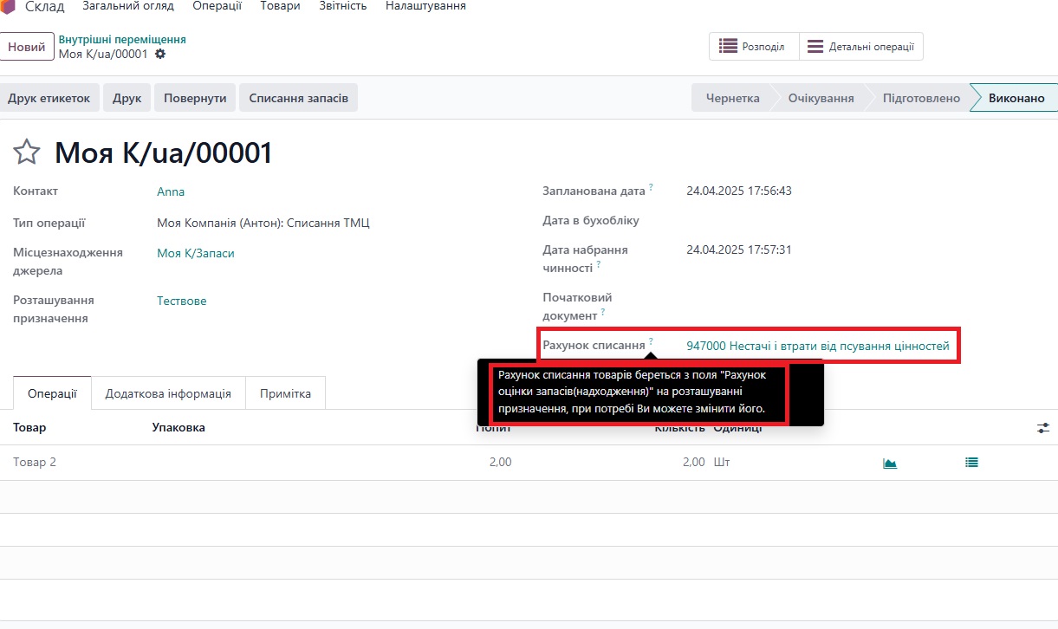Open the gear actions menu near record name
1058x629 pixels.
[x=159, y=54]
